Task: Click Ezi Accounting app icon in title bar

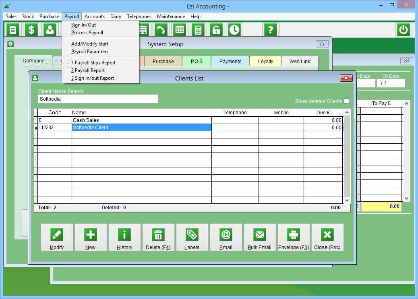Action: point(7,6)
